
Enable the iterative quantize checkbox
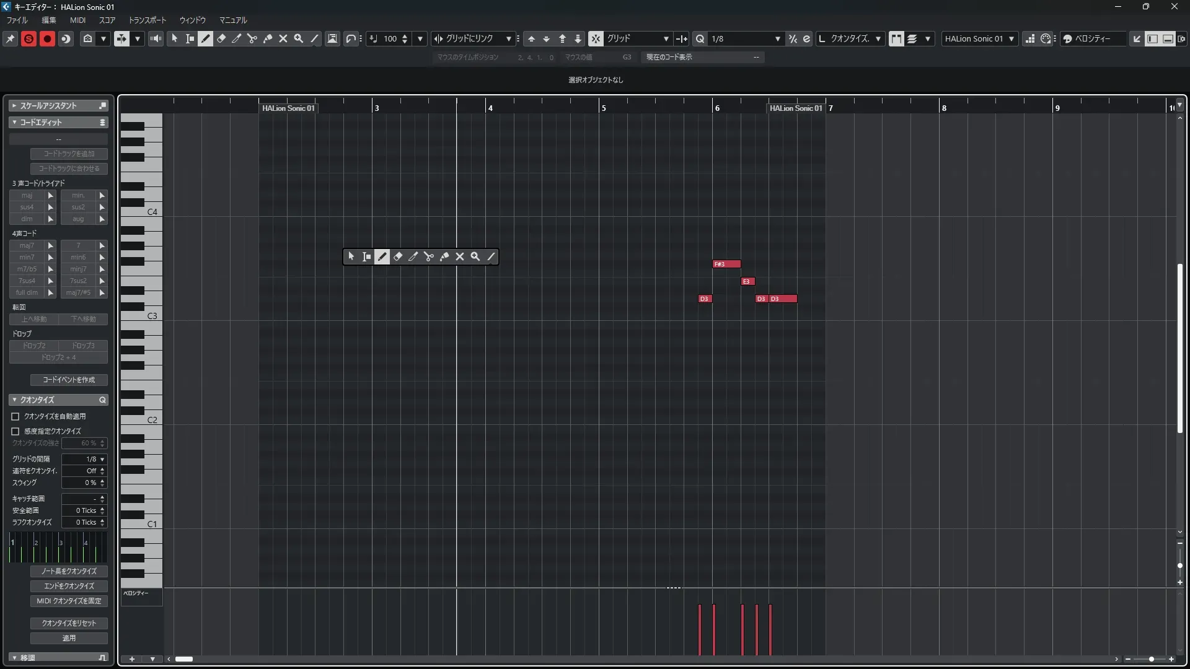click(x=15, y=431)
